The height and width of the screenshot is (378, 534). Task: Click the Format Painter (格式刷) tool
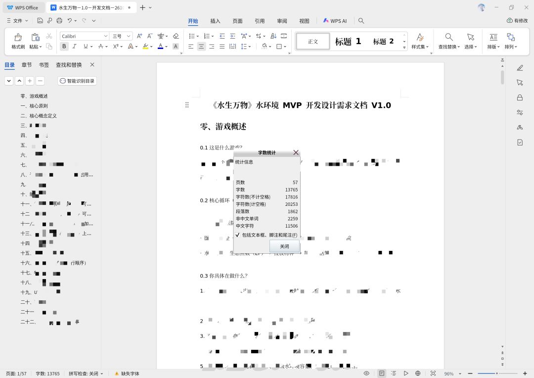[18, 41]
